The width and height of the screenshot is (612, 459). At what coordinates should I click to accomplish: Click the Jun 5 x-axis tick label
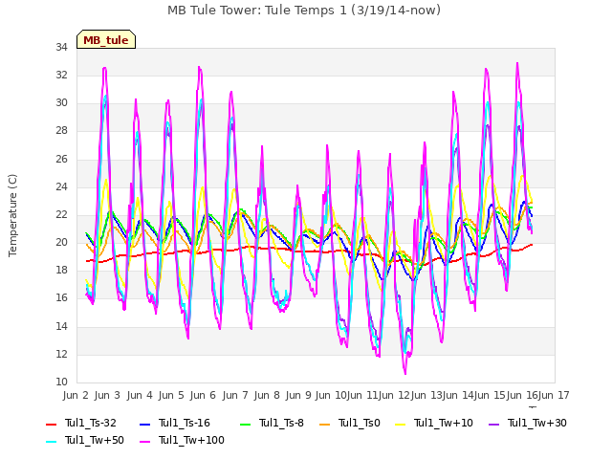click(x=171, y=395)
